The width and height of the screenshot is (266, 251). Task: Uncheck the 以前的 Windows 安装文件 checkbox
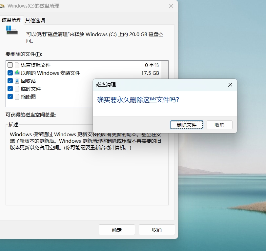[10, 73]
